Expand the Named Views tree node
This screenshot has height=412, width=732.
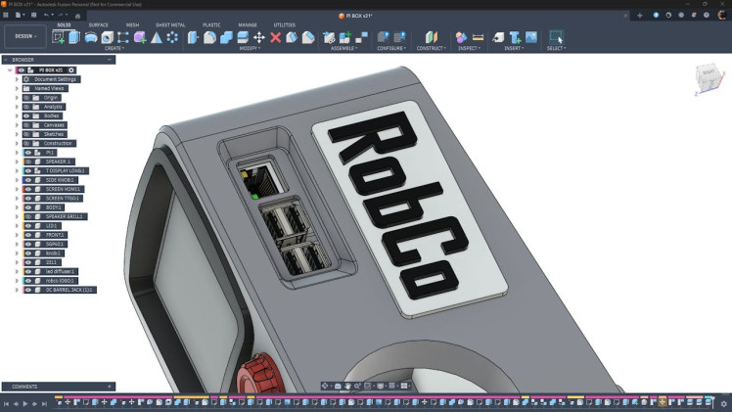(17, 88)
